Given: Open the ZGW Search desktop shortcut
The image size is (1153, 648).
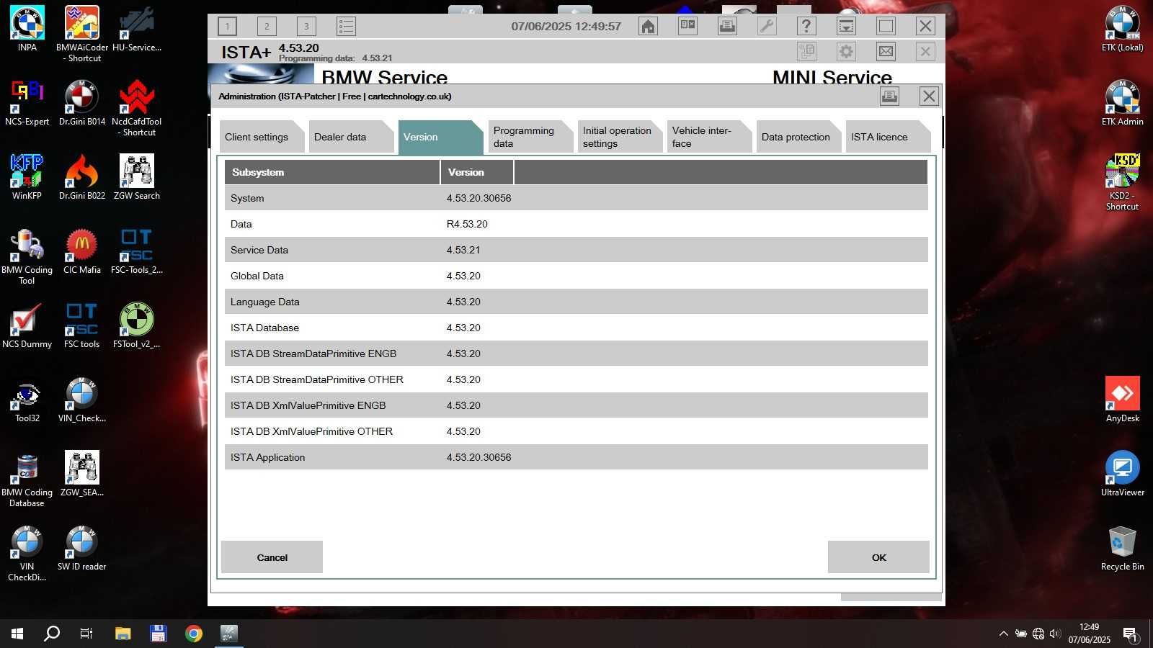Looking at the screenshot, I should (137, 177).
